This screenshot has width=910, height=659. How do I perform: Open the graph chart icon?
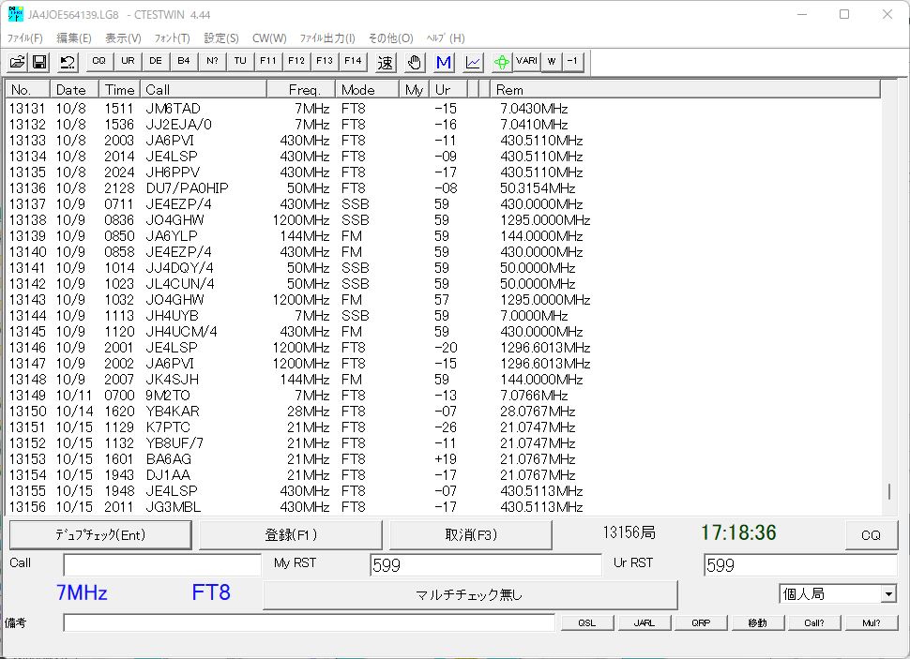pos(472,61)
